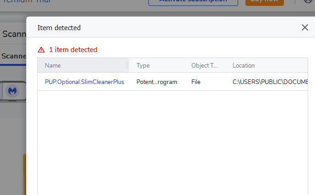Click the orange Buy now button
This screenshot has width=315, height=195.
[264, 2]
